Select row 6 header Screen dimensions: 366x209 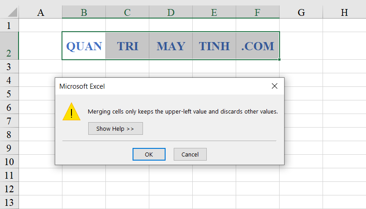(x=9, y=107)
